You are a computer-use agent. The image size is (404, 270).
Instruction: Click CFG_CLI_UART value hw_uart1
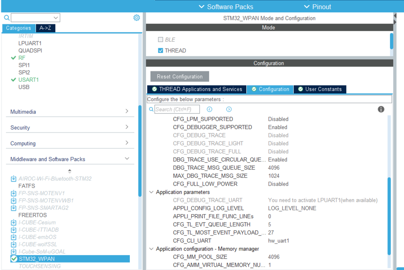coord(279,240)
